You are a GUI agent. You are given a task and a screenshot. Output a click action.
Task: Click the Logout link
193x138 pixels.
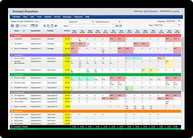coord(176,11)
